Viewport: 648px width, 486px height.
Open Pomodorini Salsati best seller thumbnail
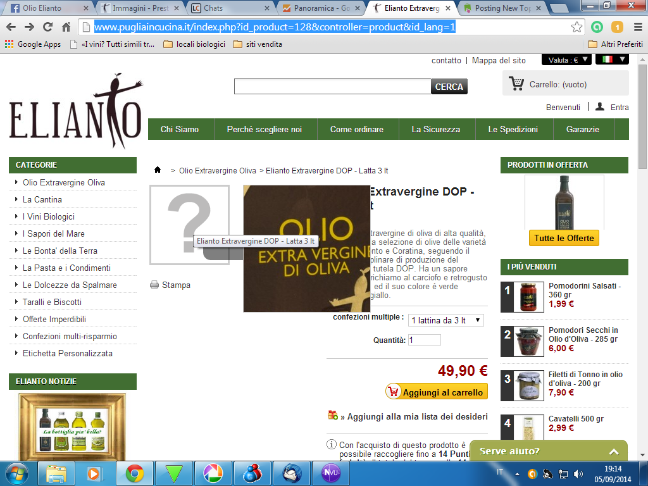[529, 297]
